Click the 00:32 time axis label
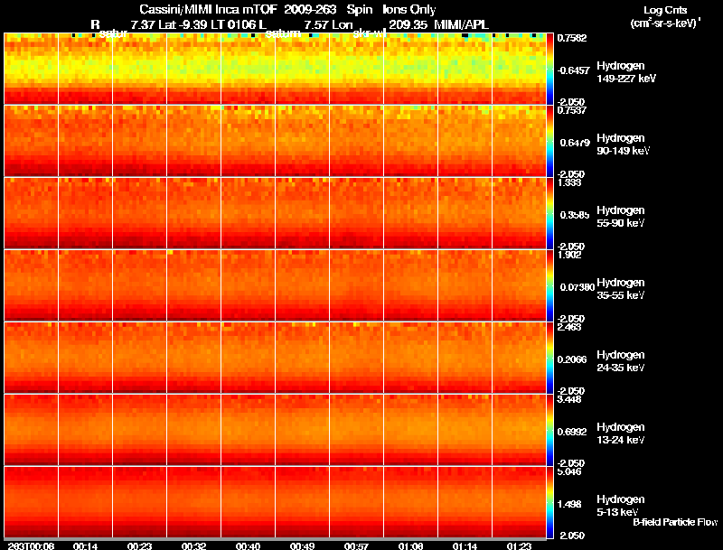723x550 pixels. 193,545
